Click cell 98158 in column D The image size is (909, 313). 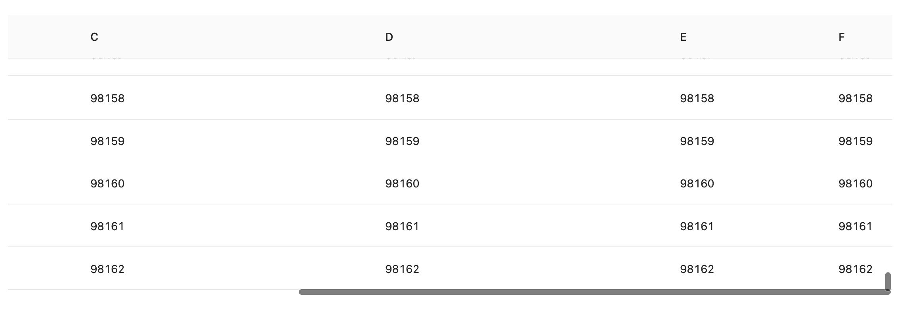pyautogui.click(x=402, y=98)
